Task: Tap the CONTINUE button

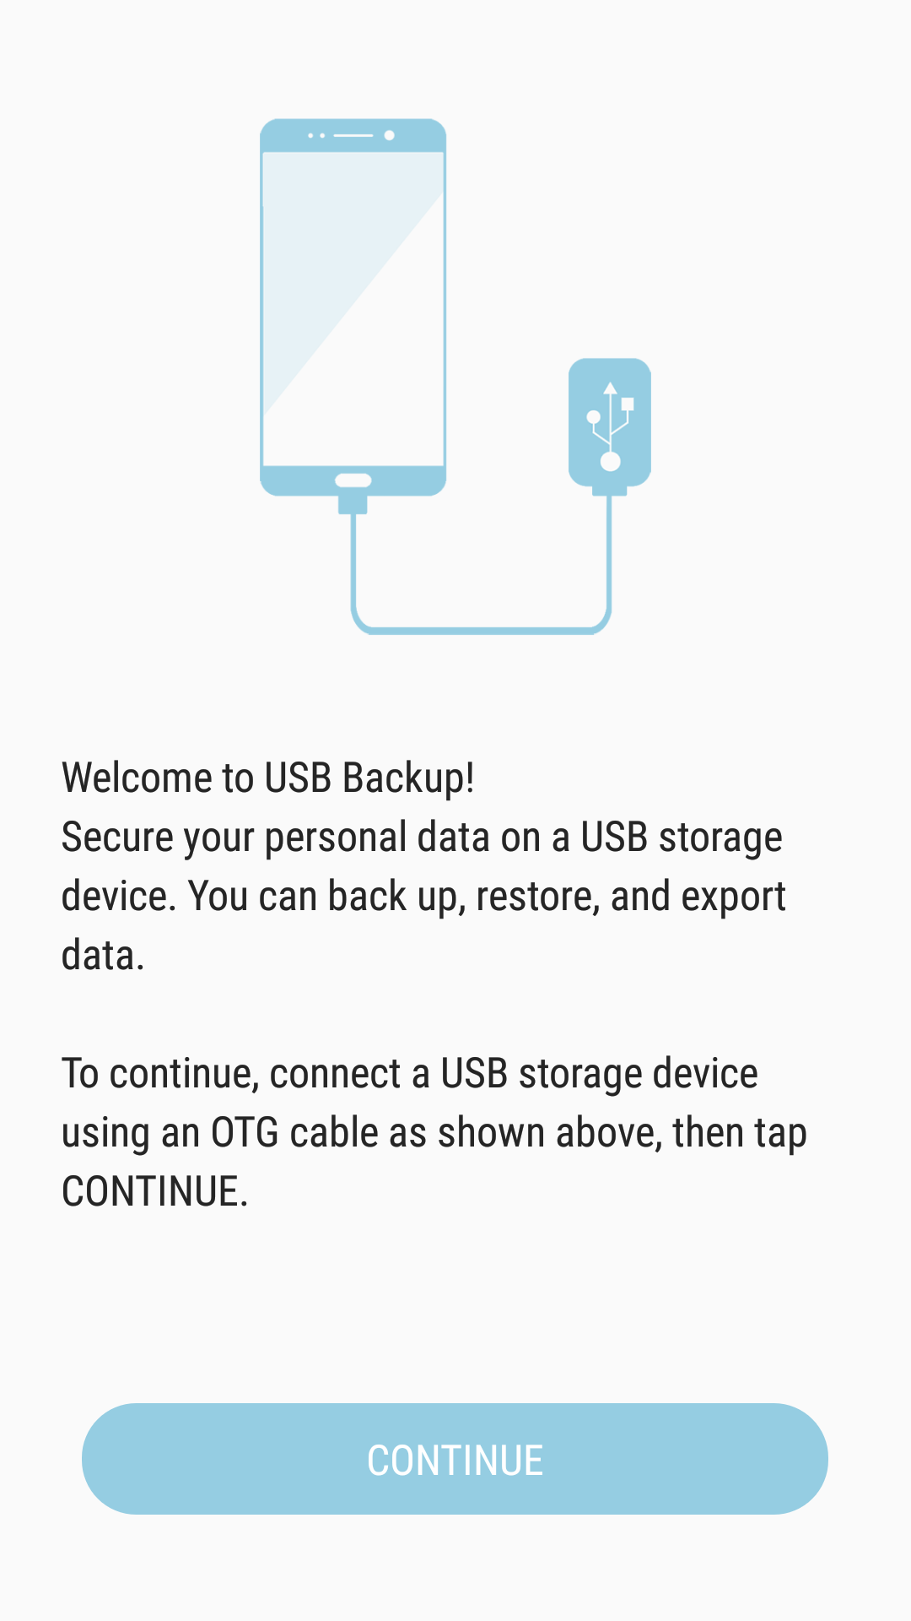Action: point(455,1459)
